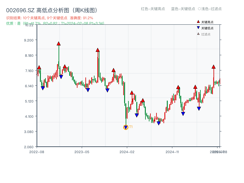Click the 5.120 y-axis label
This screenshot has height=183, width=244.
pos(29,101)
